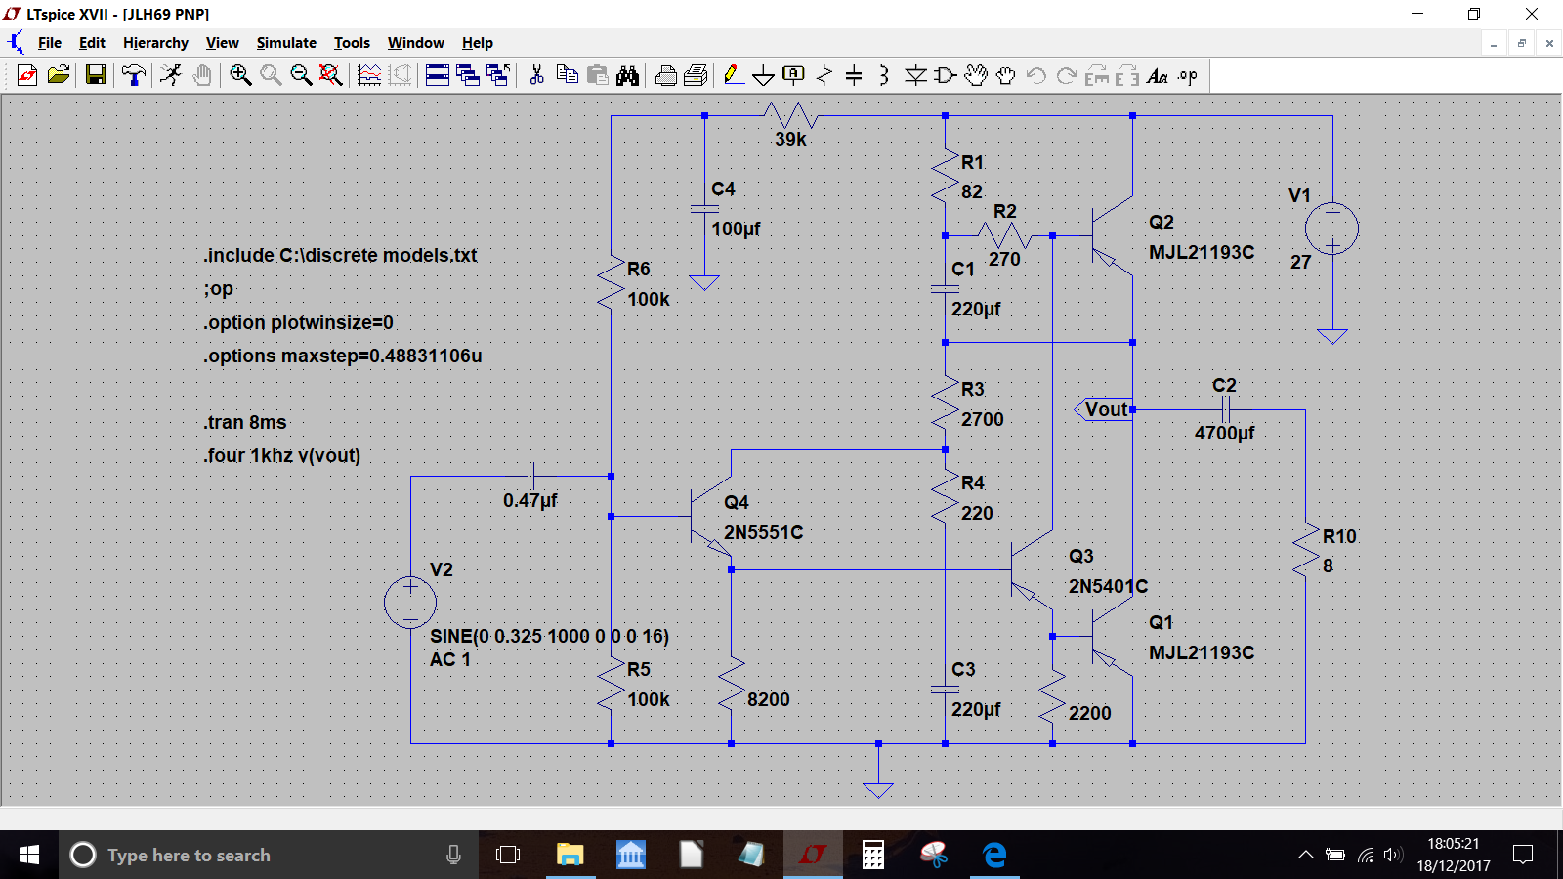1563x879 pixels.
Task: Click the taskbar search box
Action: coord(269,855)
